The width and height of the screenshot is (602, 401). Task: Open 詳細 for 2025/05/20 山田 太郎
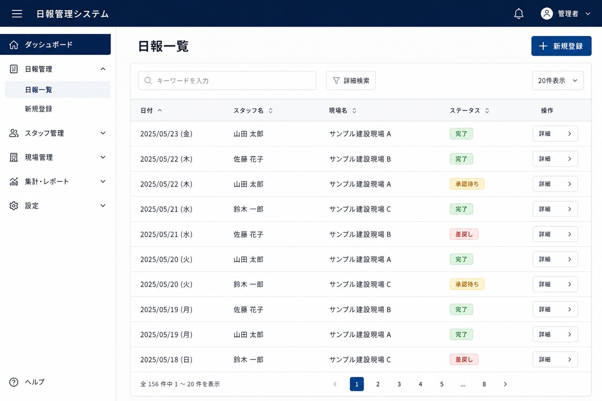555,259
